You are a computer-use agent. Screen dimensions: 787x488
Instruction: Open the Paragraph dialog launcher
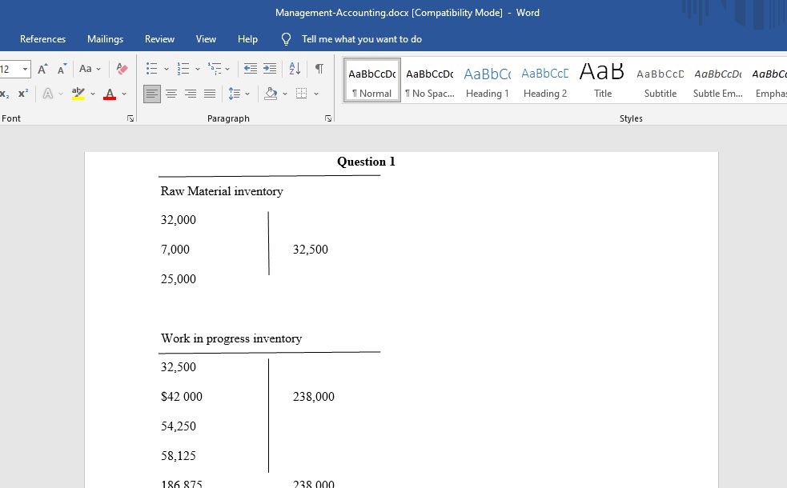tap(328, 118)
